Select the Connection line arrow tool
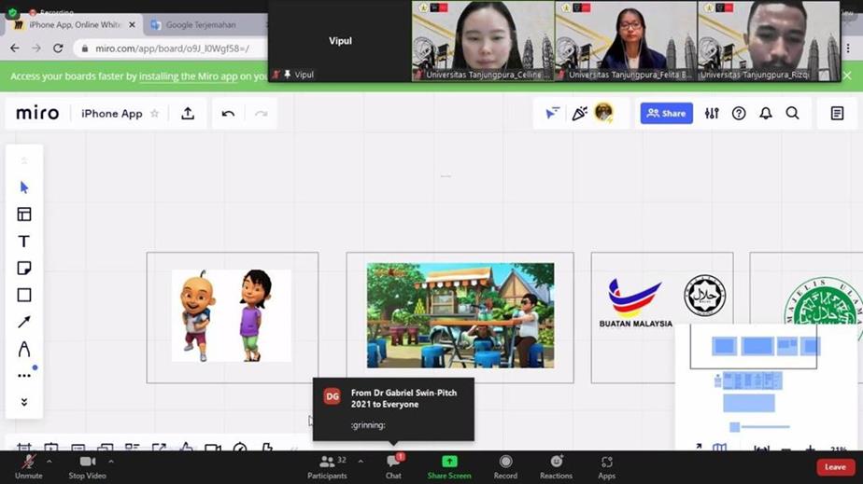The width and height of the screenshot is (863, 484). 24,322
